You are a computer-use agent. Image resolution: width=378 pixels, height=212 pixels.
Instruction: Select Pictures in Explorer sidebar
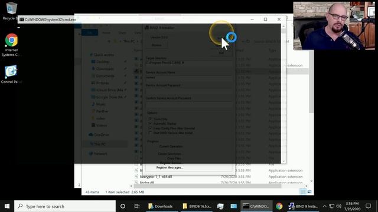coord(102,83)
